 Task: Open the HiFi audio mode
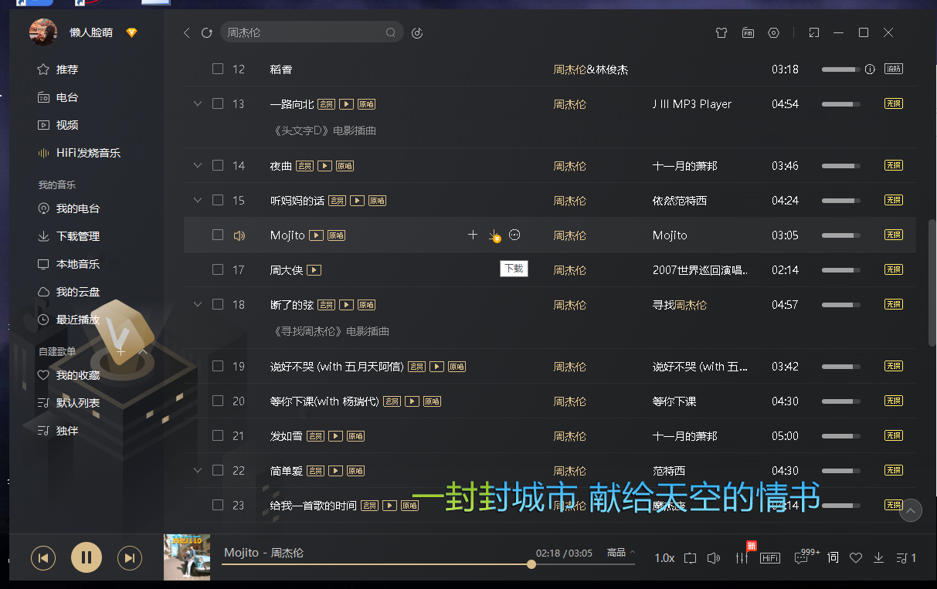[770, 558]
